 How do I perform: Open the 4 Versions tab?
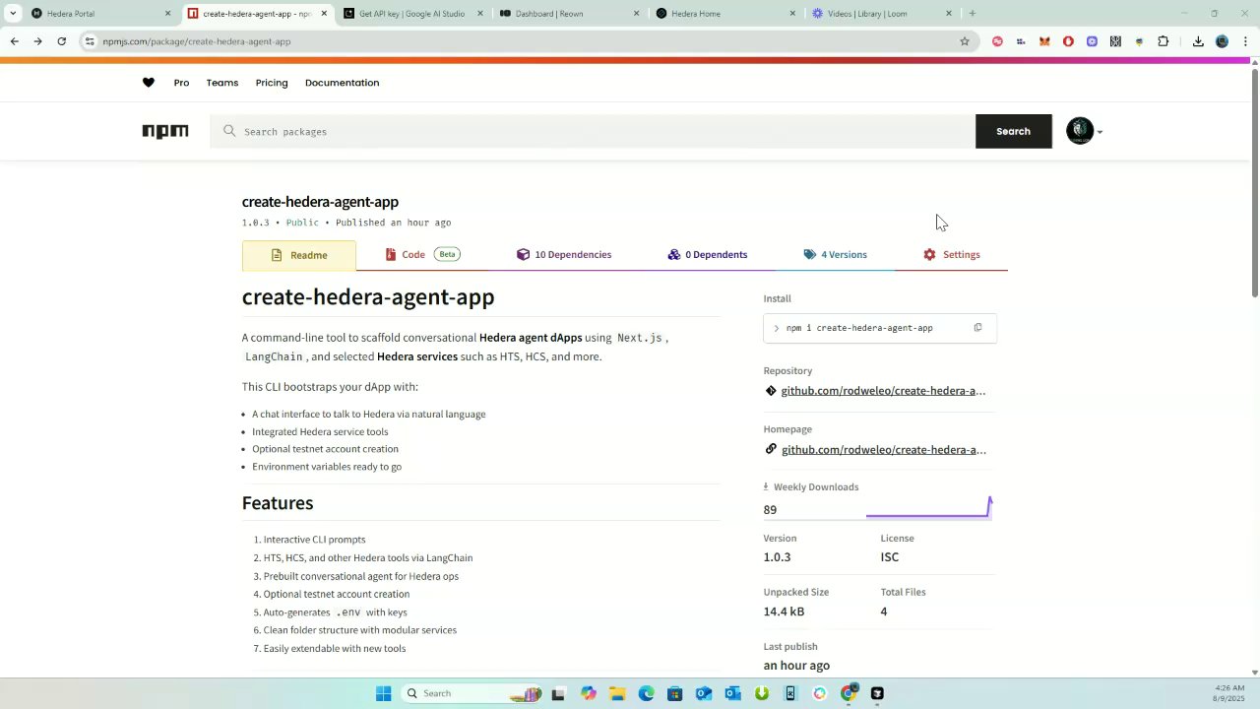[x=835, y=254]
